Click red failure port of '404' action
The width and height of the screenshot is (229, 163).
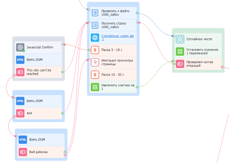coord(14,116)
